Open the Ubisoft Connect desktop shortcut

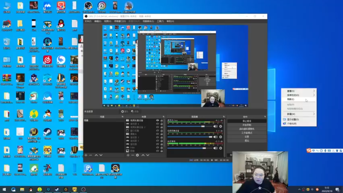coord(102,7)
